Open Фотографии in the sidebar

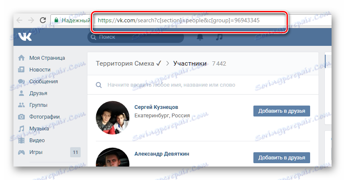pyautogui.click(x=45, y=117)
